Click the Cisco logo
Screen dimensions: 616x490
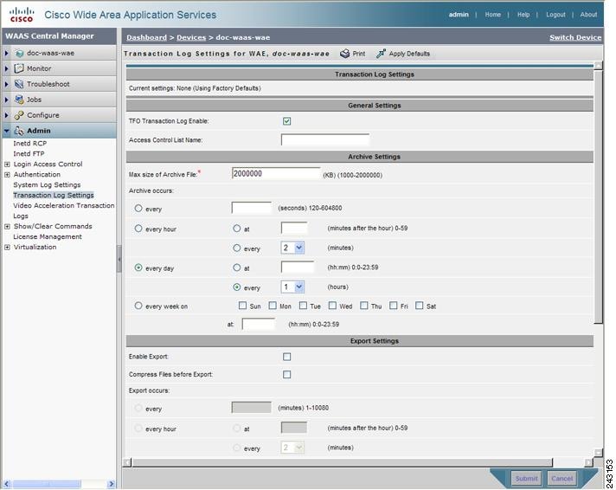22,15
